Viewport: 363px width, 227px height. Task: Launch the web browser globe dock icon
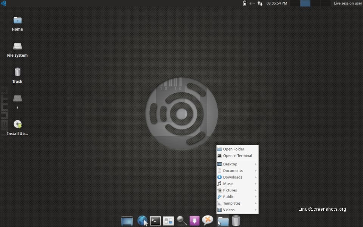pyautogui.click(x=143, y=221)
